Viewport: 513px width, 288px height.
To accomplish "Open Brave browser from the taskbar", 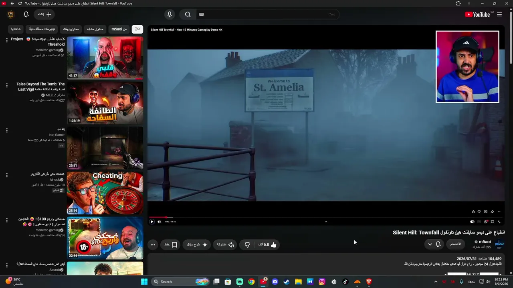I will click(x=369, y=282).
